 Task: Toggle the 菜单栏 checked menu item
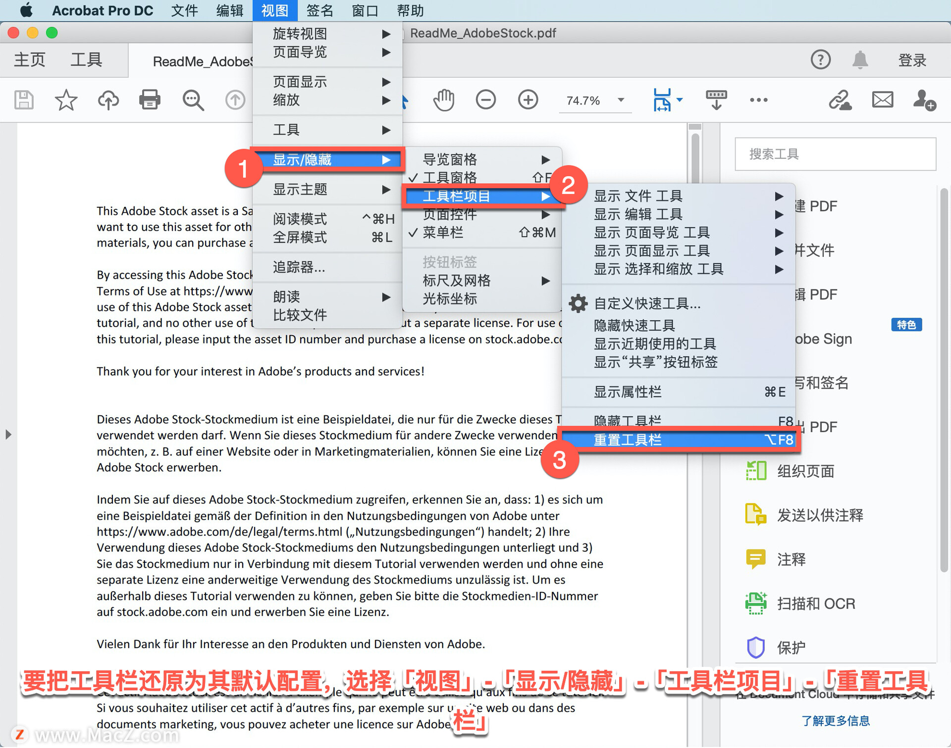(x=481, y=232)
